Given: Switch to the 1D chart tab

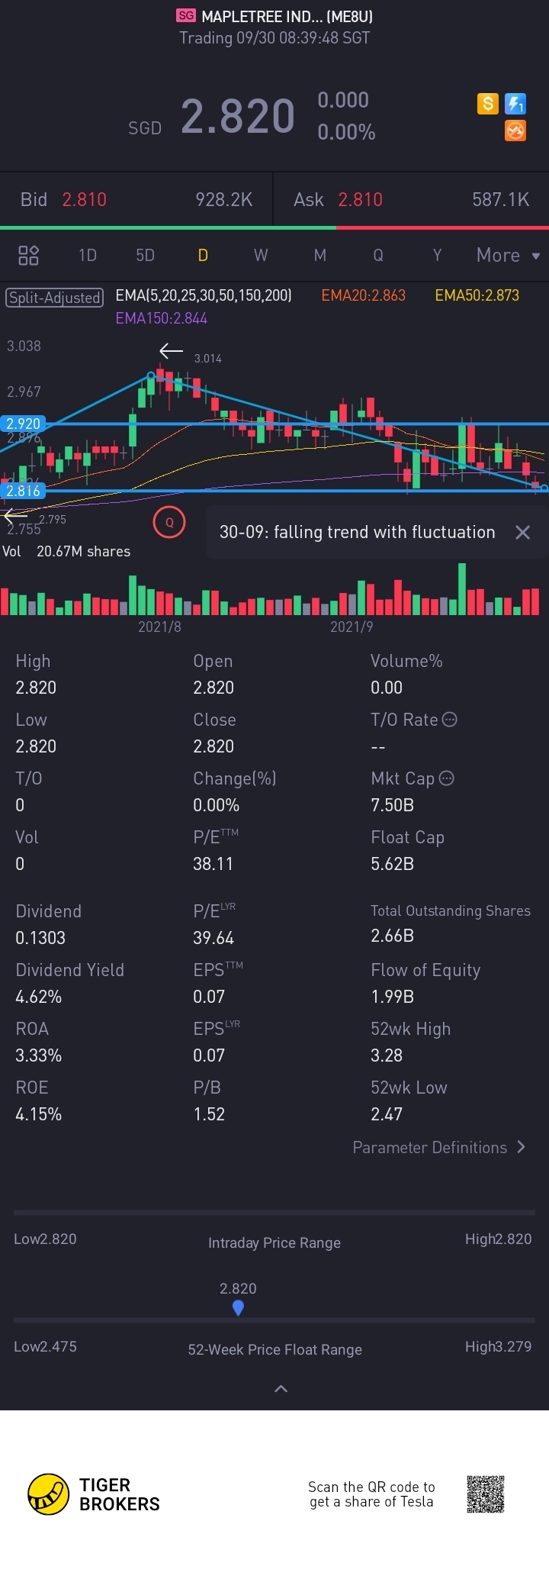Looking at the screenshot, I should (x=88, y=255).
